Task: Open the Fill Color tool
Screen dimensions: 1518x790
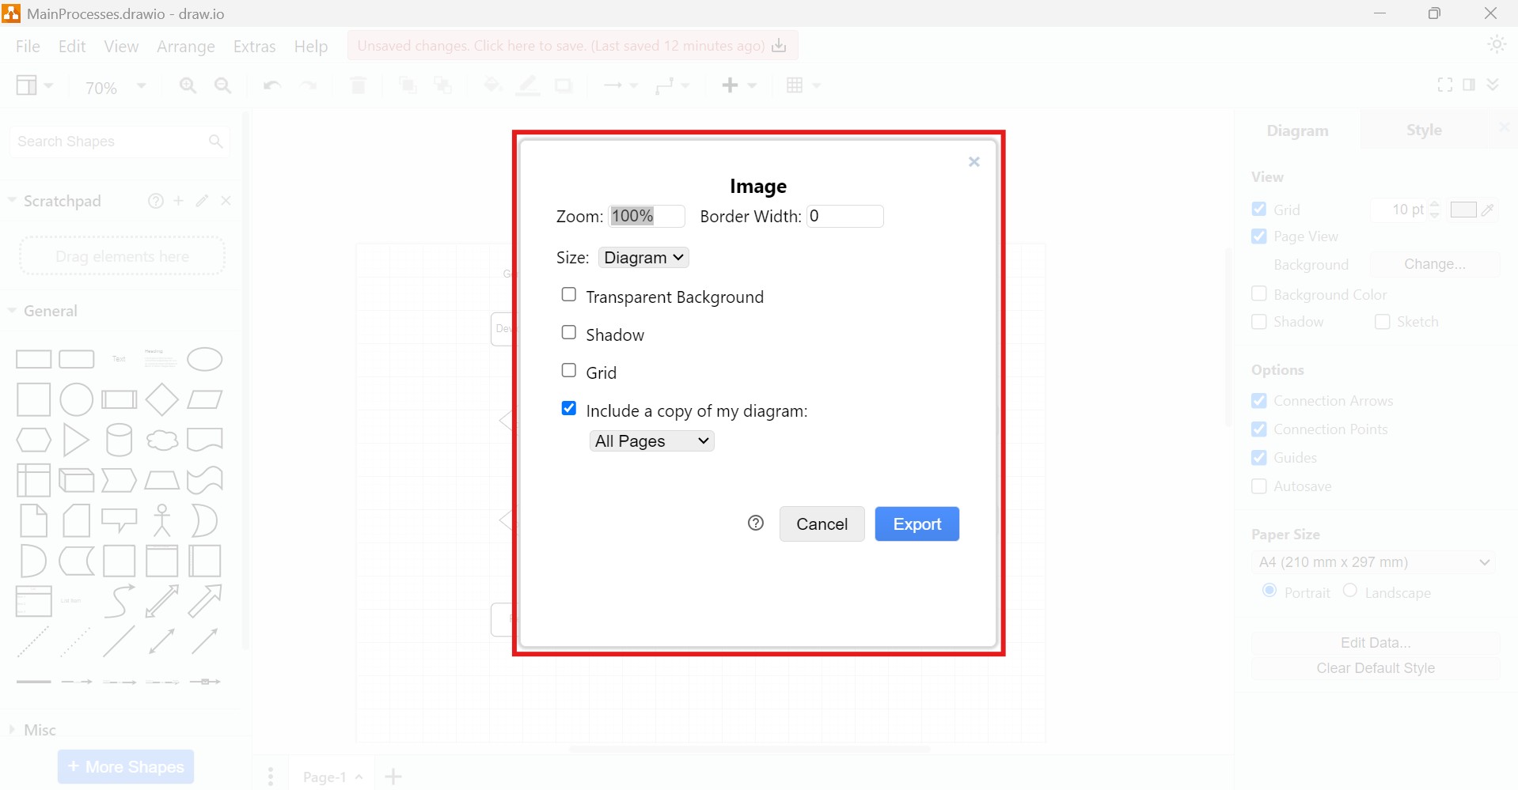Action: tap(491, 85)
